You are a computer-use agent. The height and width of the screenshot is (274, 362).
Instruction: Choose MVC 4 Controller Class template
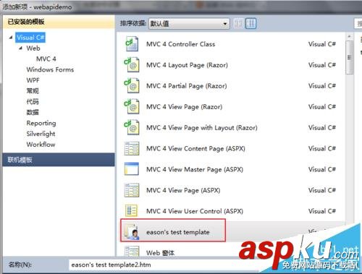pos(180,44)
